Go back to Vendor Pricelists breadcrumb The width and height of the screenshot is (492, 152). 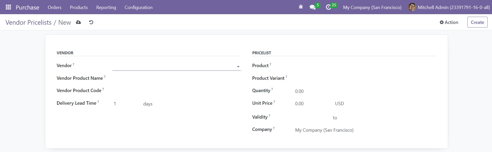[29, 22]
